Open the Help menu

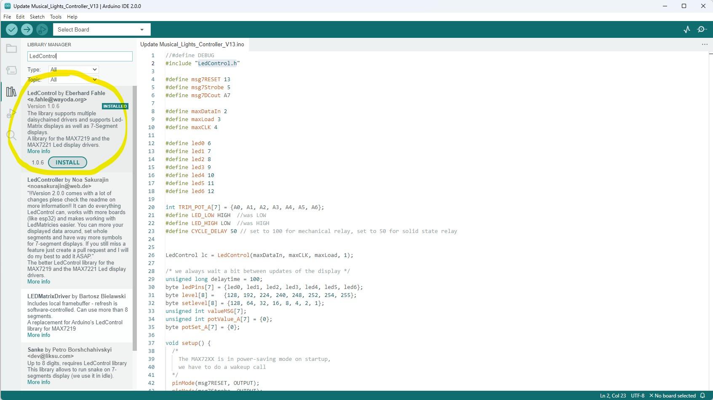click(x=72, y=17)
